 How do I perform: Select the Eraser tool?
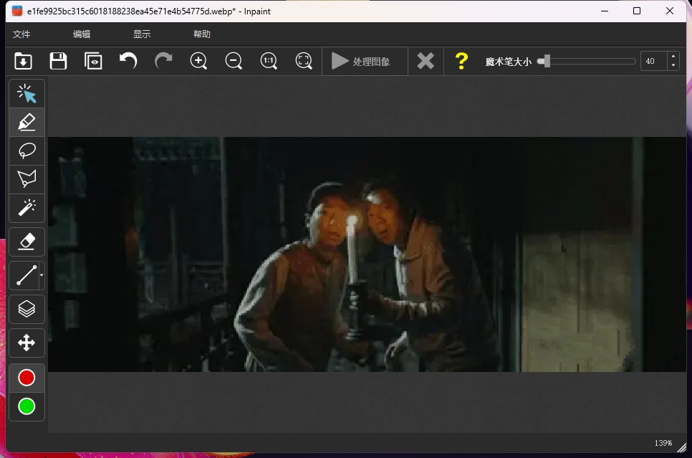(x=27, y=242)
